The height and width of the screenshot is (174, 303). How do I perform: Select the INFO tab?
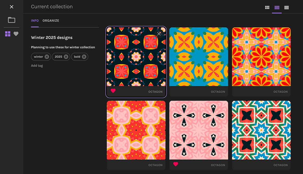[35, 20]
